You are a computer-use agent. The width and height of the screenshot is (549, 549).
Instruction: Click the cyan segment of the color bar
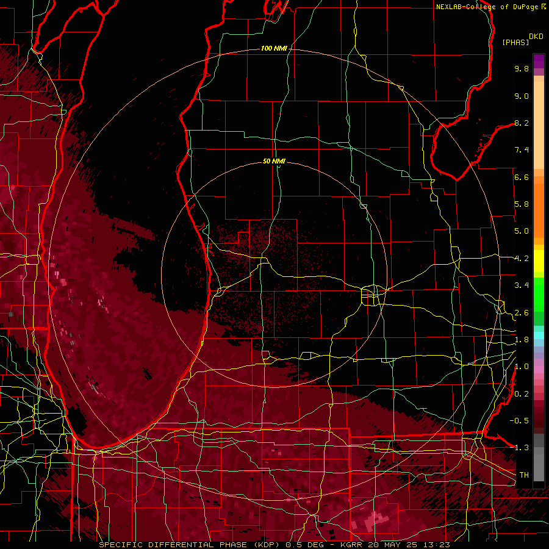(x=539, y=335)
